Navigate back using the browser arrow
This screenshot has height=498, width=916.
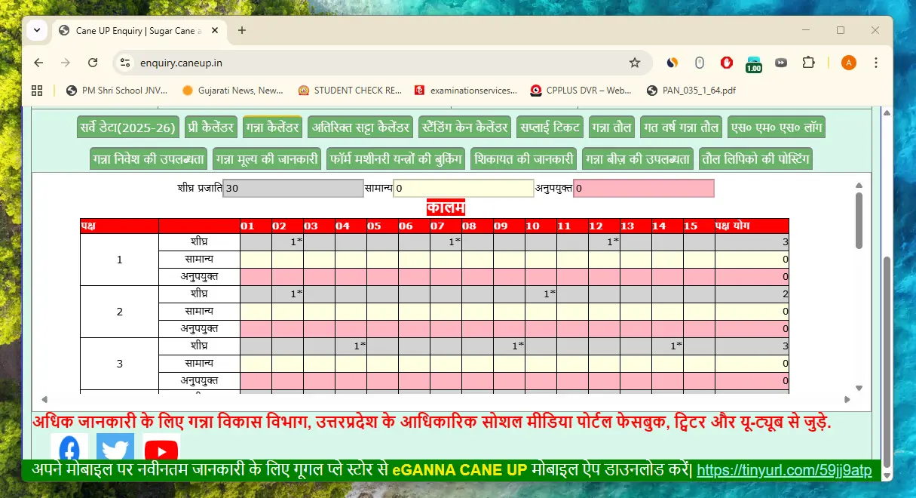coord(38,63)
